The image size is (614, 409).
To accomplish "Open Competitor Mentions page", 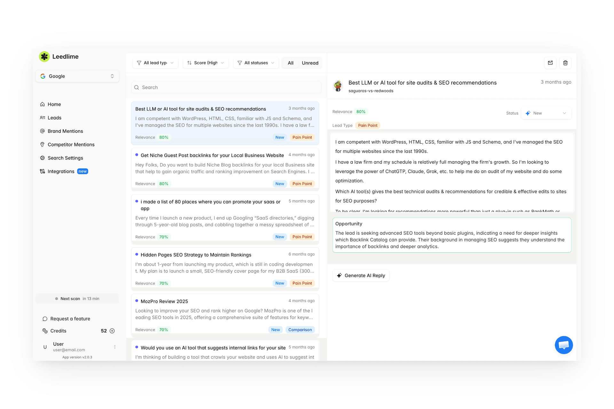I will [x=71, y=144].
